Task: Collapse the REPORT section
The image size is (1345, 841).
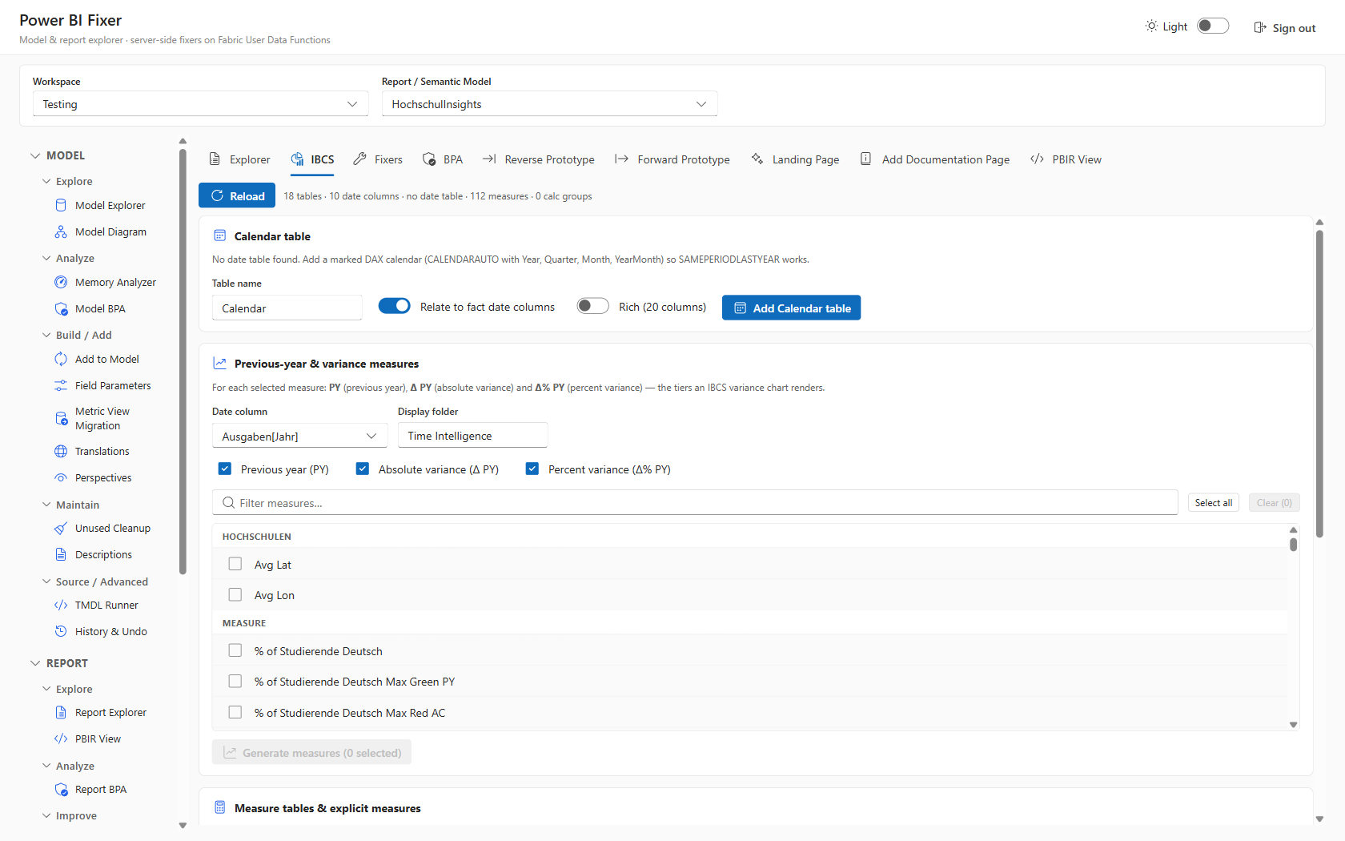Action: point(35,663)
